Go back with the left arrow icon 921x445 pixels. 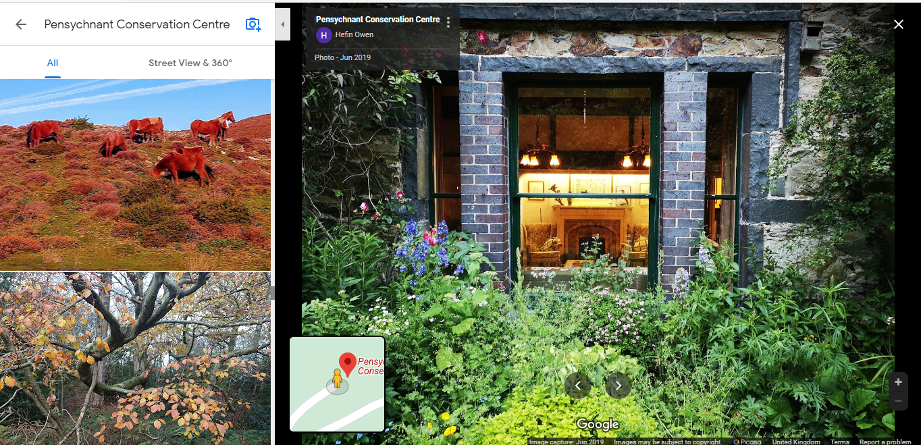(x=21, y=24)
